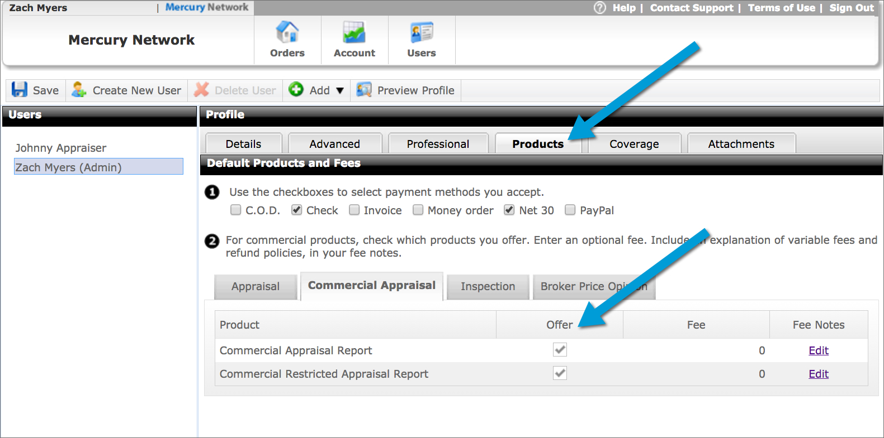The width and height of the screenshot is (884, 438).
Task: Enable the PayPal payment checkbox
Action: [x=570, y=210]
